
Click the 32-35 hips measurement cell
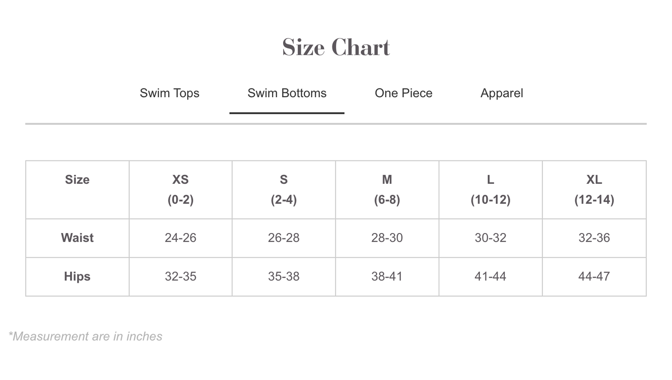point(180,276)
